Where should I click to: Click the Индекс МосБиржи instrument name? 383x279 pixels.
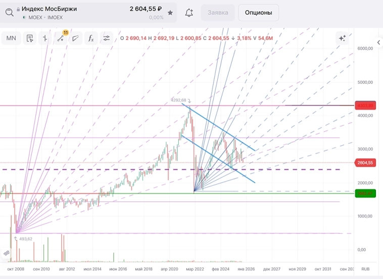pyautogui.click(x=49, y=9)
